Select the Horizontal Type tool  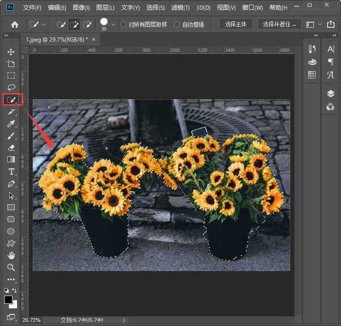point(11,171)
